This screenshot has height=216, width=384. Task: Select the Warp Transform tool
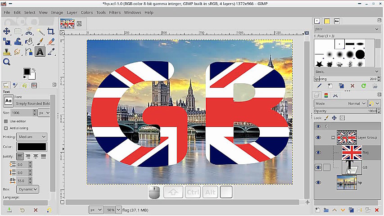point(18,42)
